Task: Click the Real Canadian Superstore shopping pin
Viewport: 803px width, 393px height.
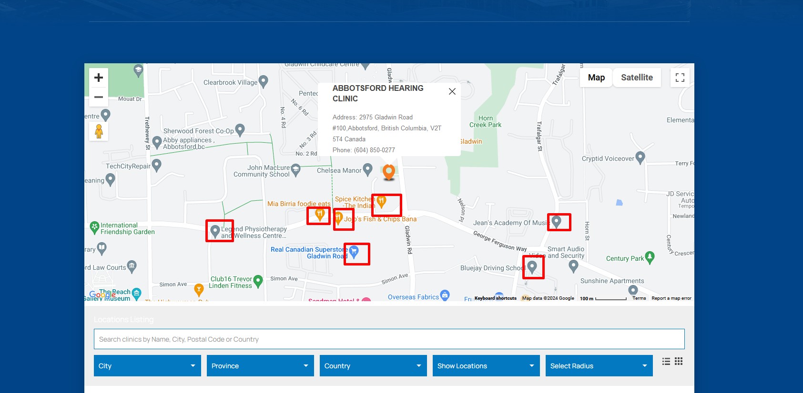Action: [x=354, y=251]
